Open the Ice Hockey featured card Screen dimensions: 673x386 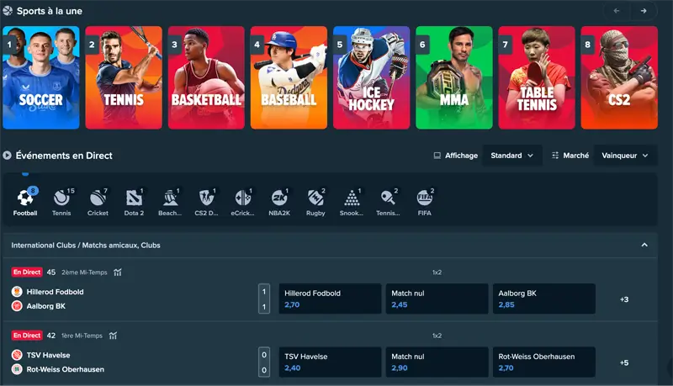[x=372, y=77]
